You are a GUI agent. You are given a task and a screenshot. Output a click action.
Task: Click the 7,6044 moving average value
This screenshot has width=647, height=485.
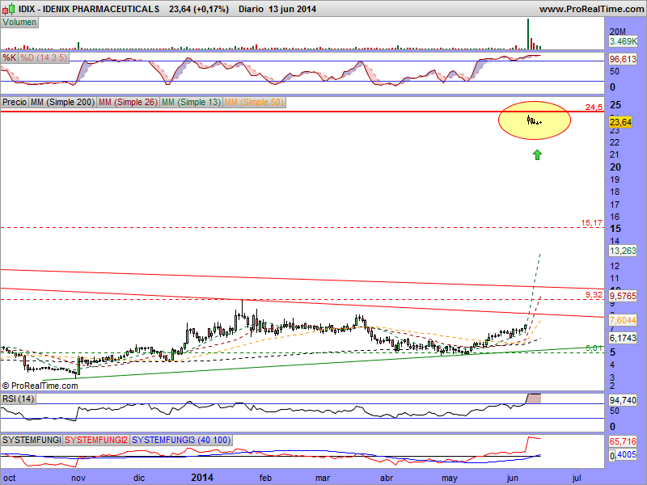click(x=623, y=320)
